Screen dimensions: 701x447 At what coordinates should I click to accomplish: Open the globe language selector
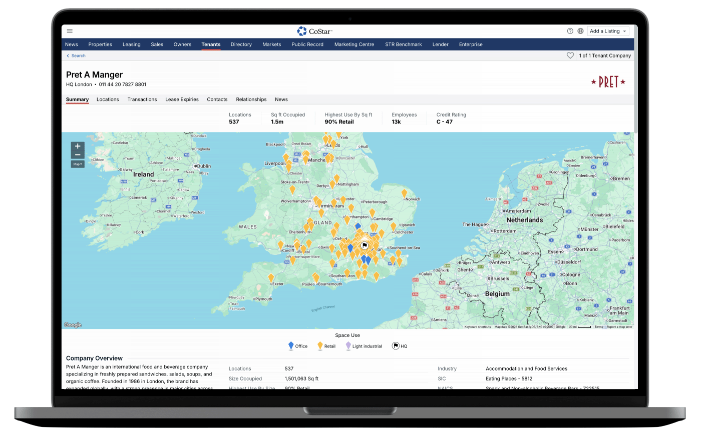click(x=580, y=31)
